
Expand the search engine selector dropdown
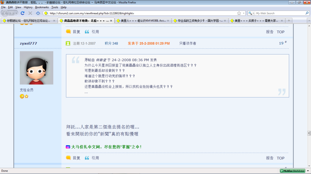[x=253, y=13]
